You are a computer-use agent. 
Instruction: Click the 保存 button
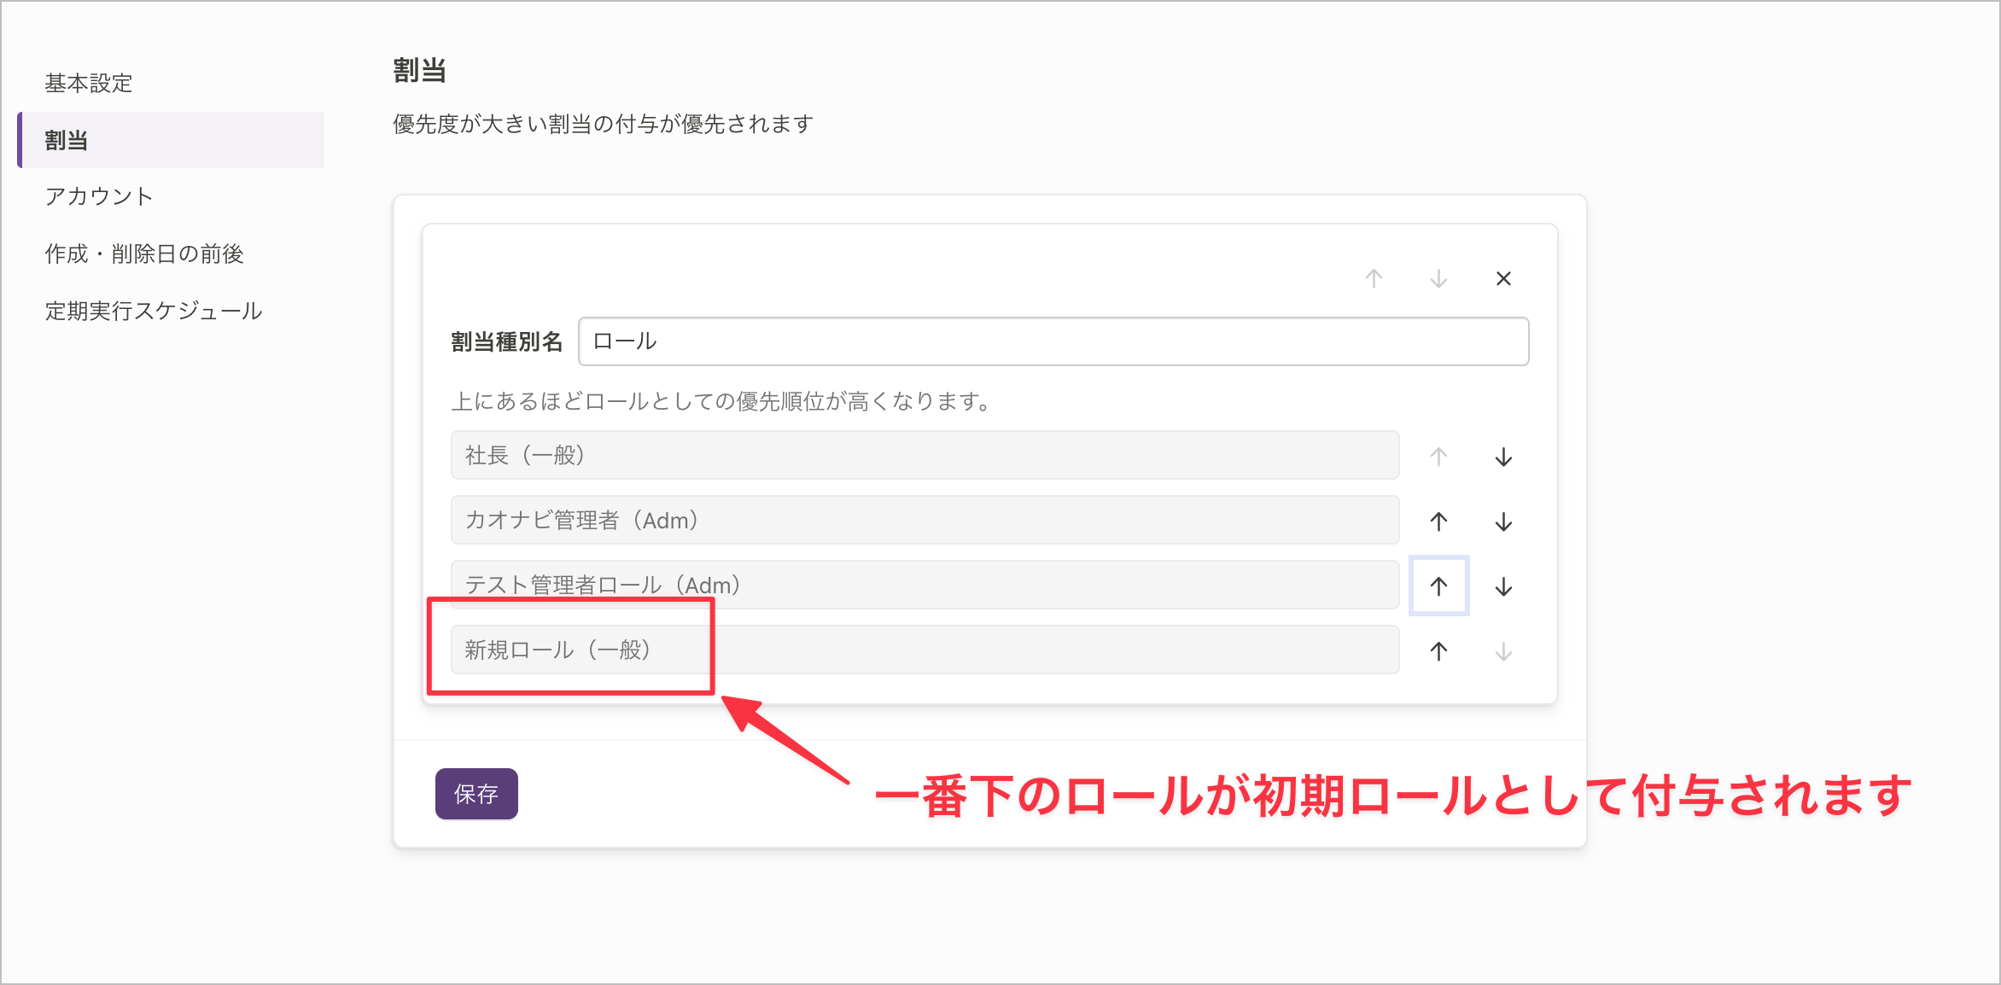[x=476, y=794]
